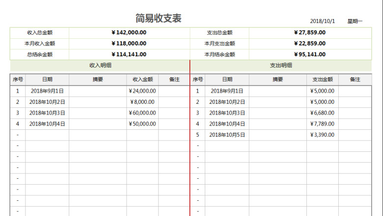Select income date 2018年10月2日

click(x=47, y=102)
